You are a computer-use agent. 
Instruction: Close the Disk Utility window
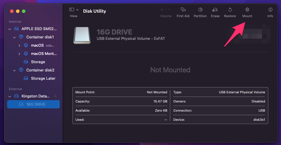(12, 11)
